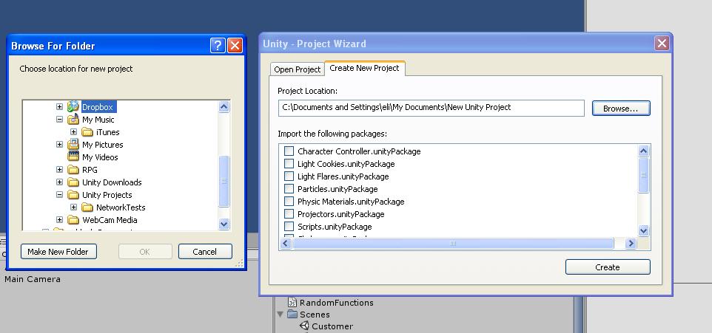Image resolution: width=712 pixels, height=333 pixels.
Task: Click the Browse... button
Action: [x=621, y=109]
